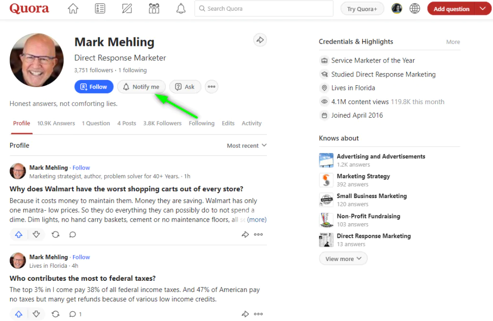Upvote the Walmart shopping carts answer

[x=19, y=234]
